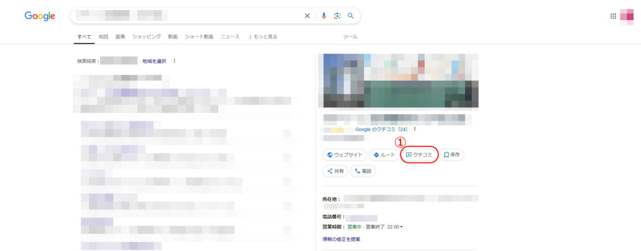Click the クチコミ review button
Screen dimensions: 641x251
pos(419,155)
